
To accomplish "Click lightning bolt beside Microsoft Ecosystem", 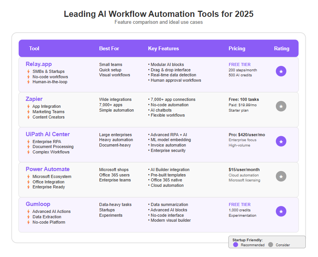I will [x=28, y=176].
